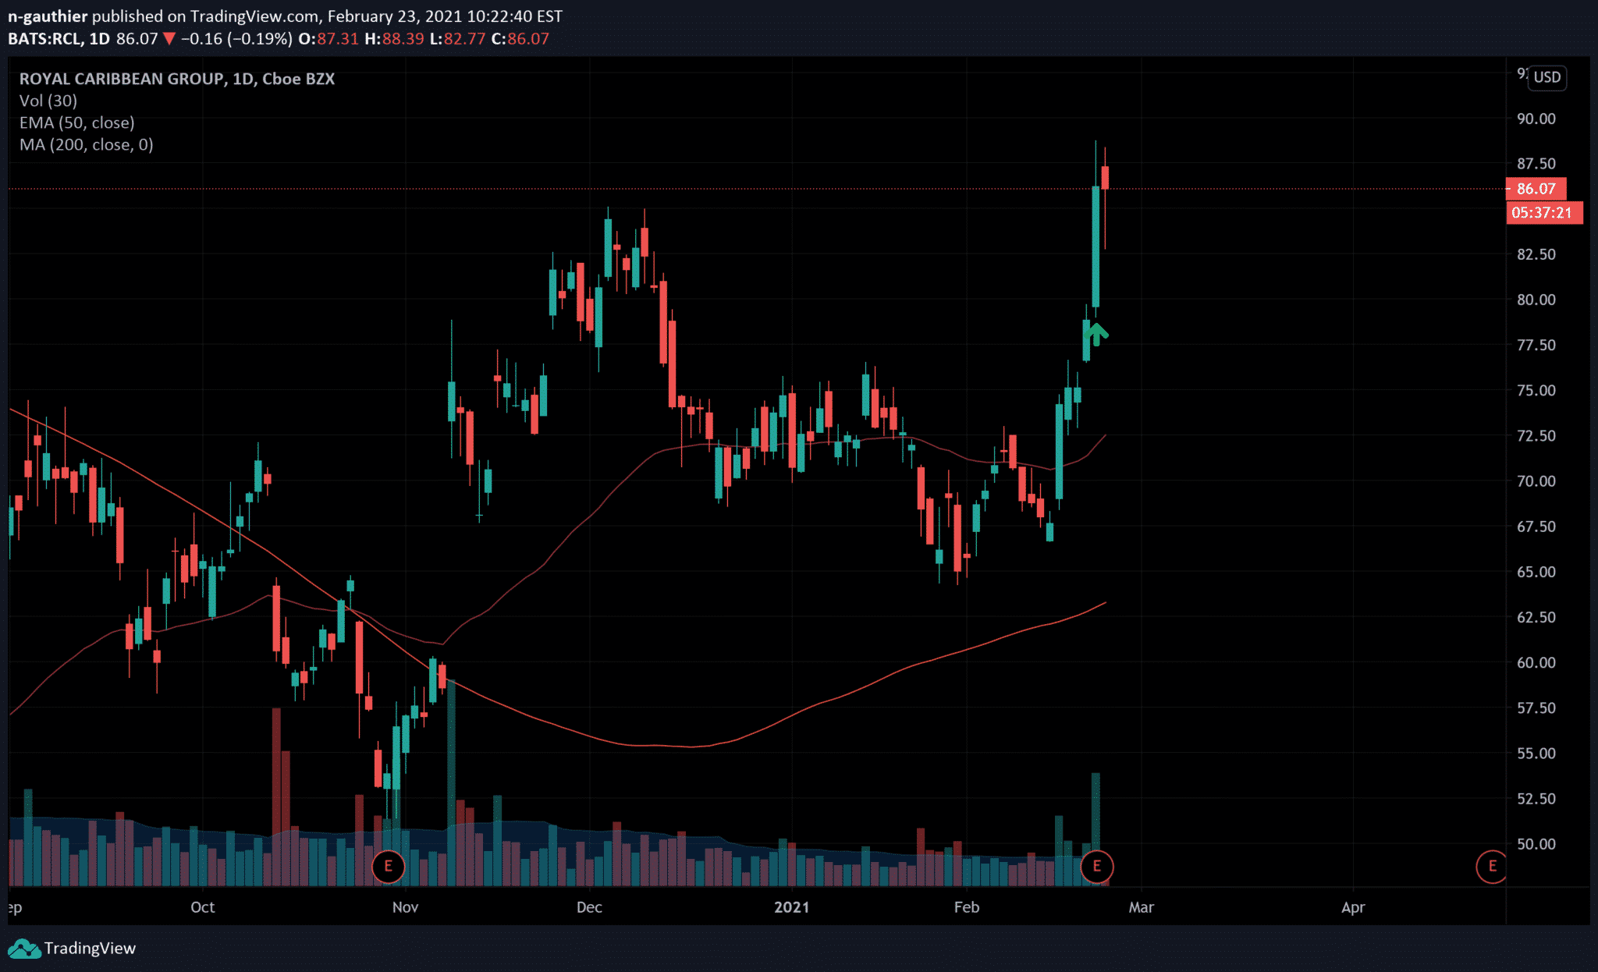The image size is (1598, 972).
Task: Click the 80.00 price axis label
Action: 1536,300
